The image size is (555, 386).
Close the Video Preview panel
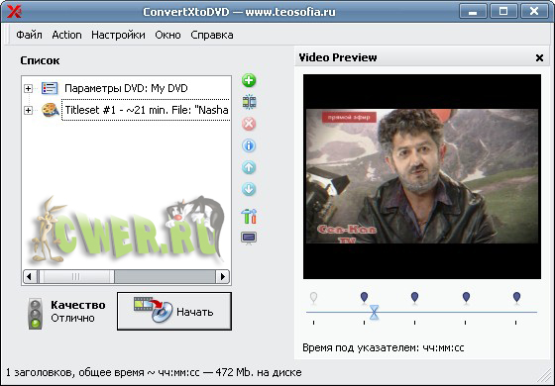tap(539, 57)
